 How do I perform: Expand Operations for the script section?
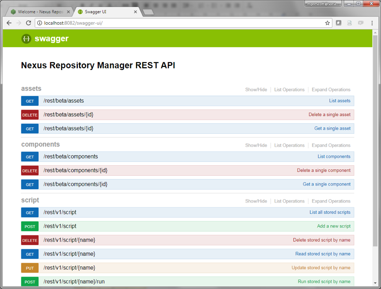[331, 201]
